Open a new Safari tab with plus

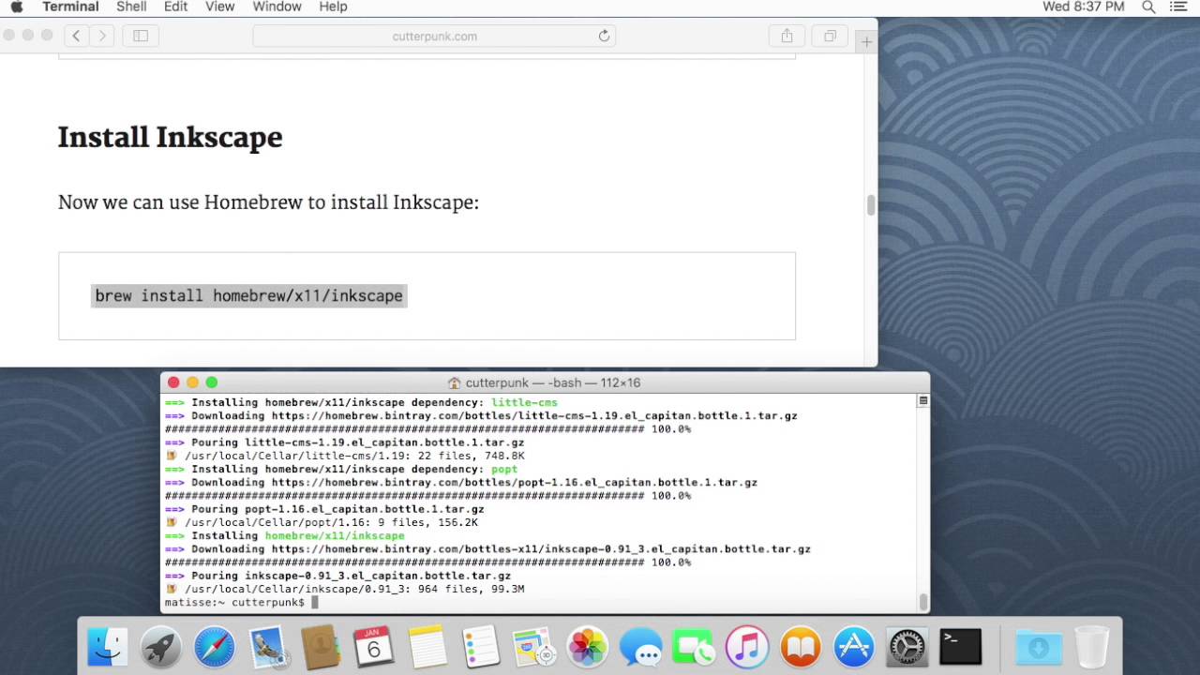click(867, 42)
